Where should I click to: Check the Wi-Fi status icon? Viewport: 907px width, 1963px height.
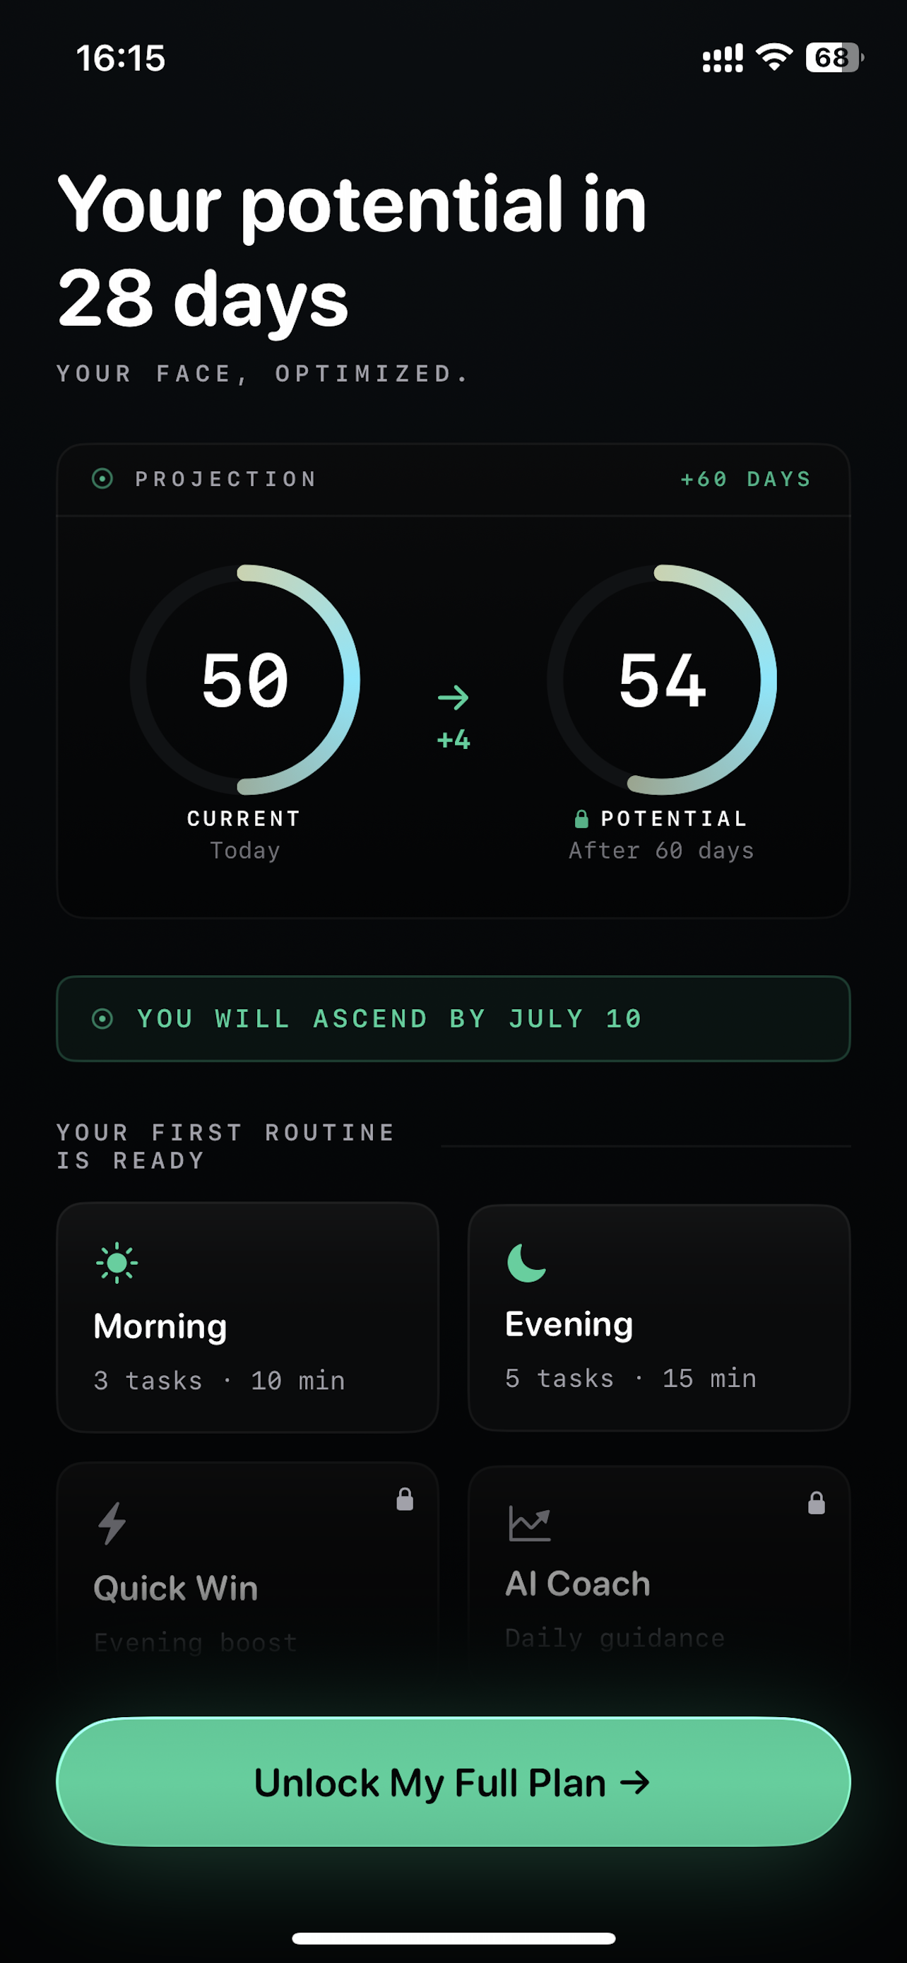(x=773, y=57)
